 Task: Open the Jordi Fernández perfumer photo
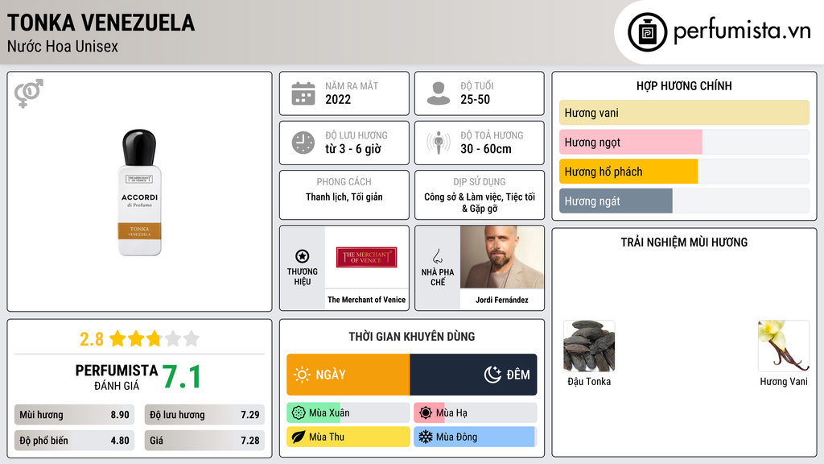pyautogui.click(x=502, y=257)
